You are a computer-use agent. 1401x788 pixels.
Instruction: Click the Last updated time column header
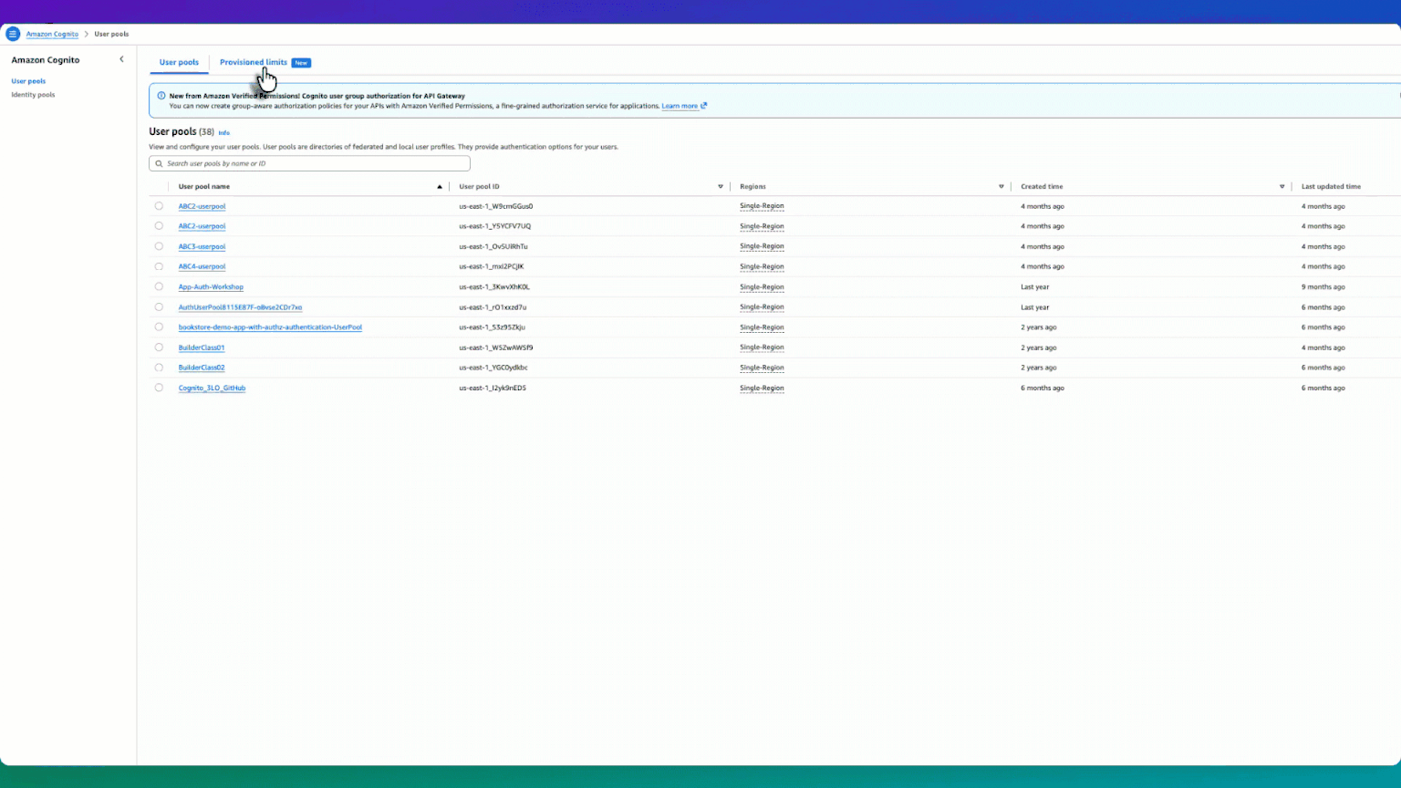tap(1331, 187)
